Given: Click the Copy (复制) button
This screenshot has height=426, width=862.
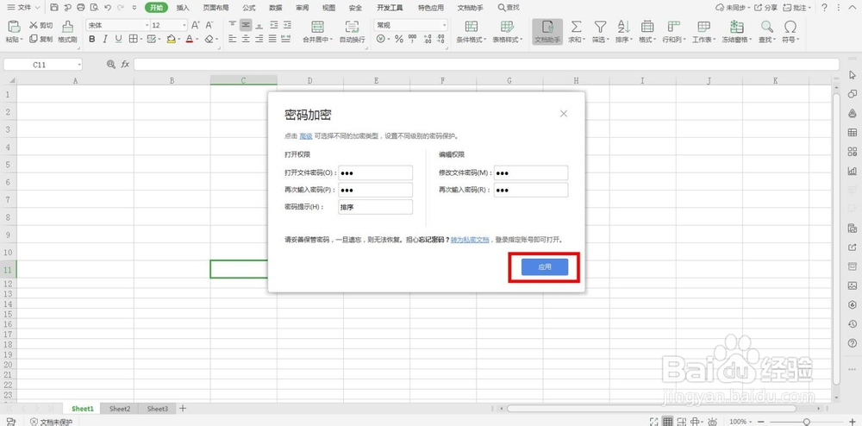Looking at the screenshot, I should click(41, 39).
